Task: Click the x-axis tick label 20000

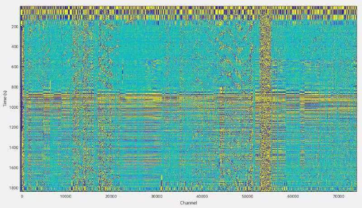Action: [x=111, y=196]
